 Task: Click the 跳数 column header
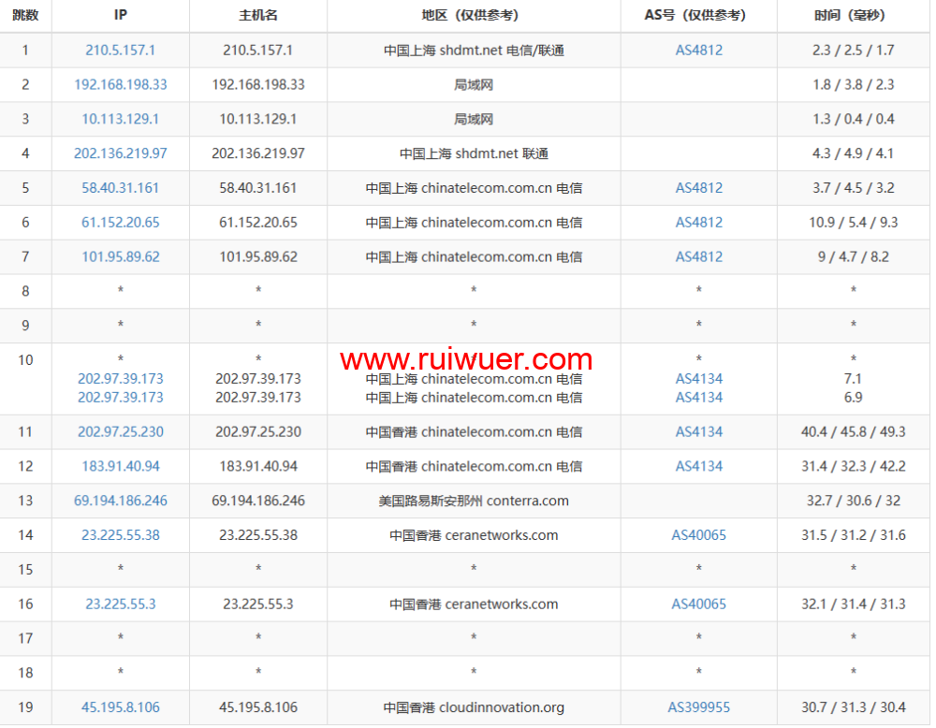[x=26, y=16]
